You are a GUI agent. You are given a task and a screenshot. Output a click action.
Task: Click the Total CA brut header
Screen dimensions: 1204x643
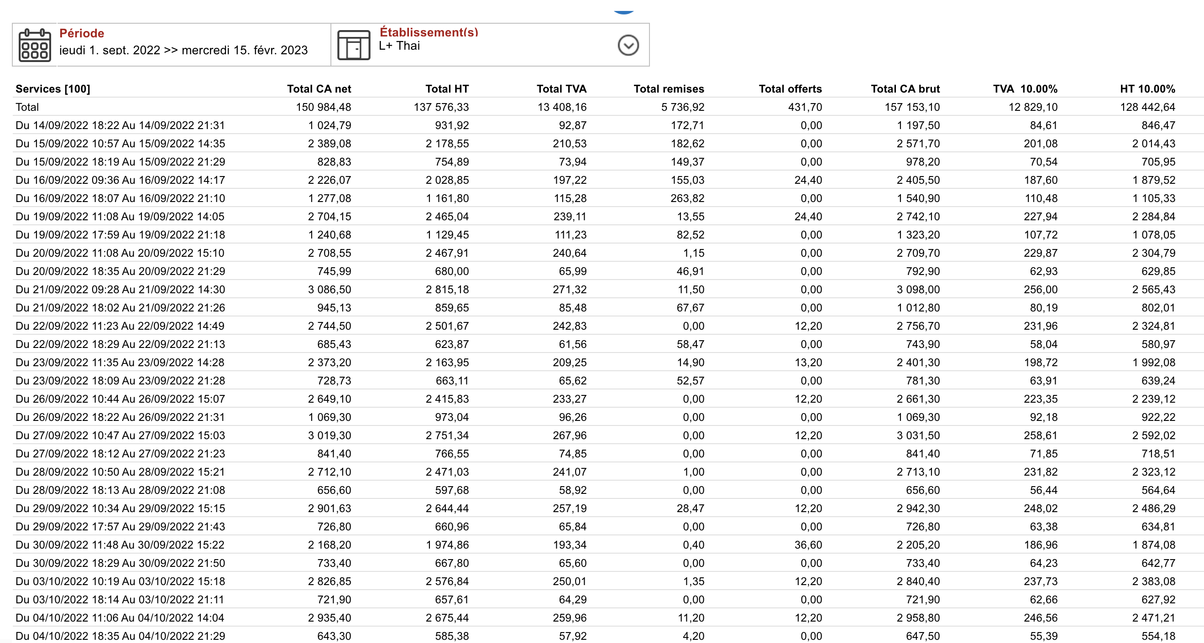905,89
